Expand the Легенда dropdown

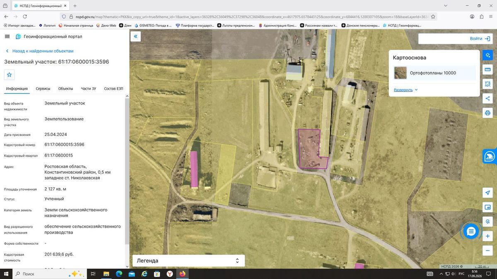pos(188,261)
